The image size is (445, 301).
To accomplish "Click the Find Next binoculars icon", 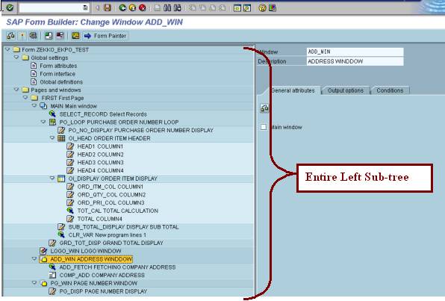I will (x=178, y=7).
